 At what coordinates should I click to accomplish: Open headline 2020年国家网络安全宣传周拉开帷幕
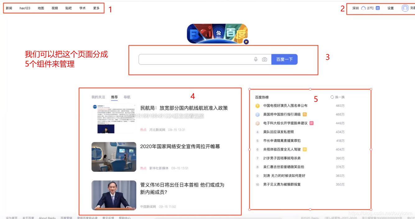coord(180,146)
